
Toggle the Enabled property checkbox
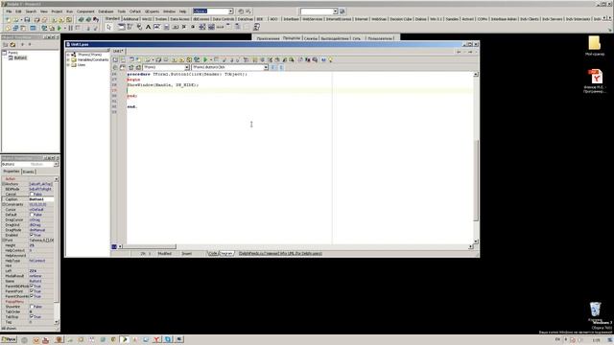point(32,235)
